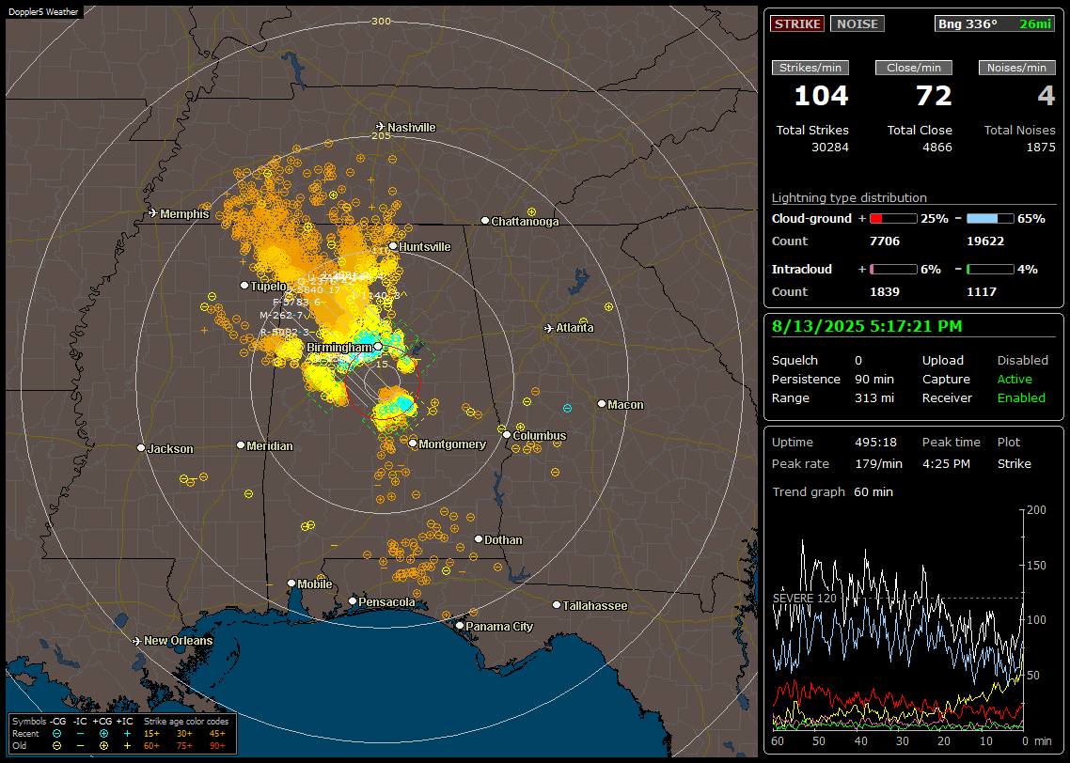Viewport: 1070px width, 763px height.
Task: Click the 15+ strike age color code
Action: tap(151, 734)
